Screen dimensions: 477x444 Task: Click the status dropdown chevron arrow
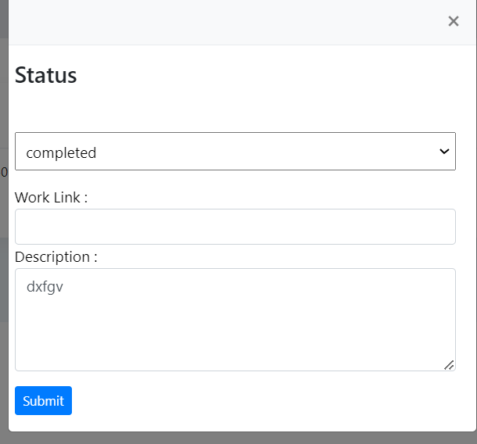click(444, 152)
